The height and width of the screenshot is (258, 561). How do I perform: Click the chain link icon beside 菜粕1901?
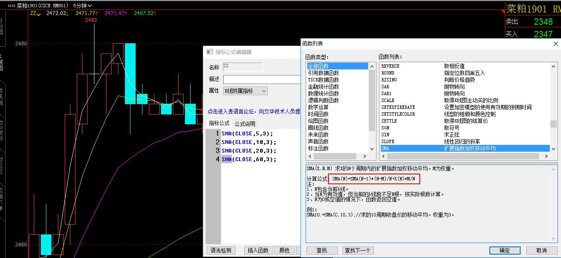pyautogui.click(x=11, y=6)
